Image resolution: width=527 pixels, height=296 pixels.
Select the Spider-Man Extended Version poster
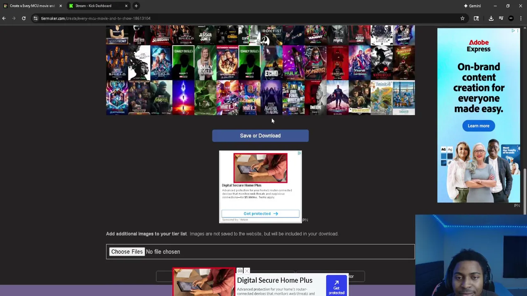click(227, 63)
